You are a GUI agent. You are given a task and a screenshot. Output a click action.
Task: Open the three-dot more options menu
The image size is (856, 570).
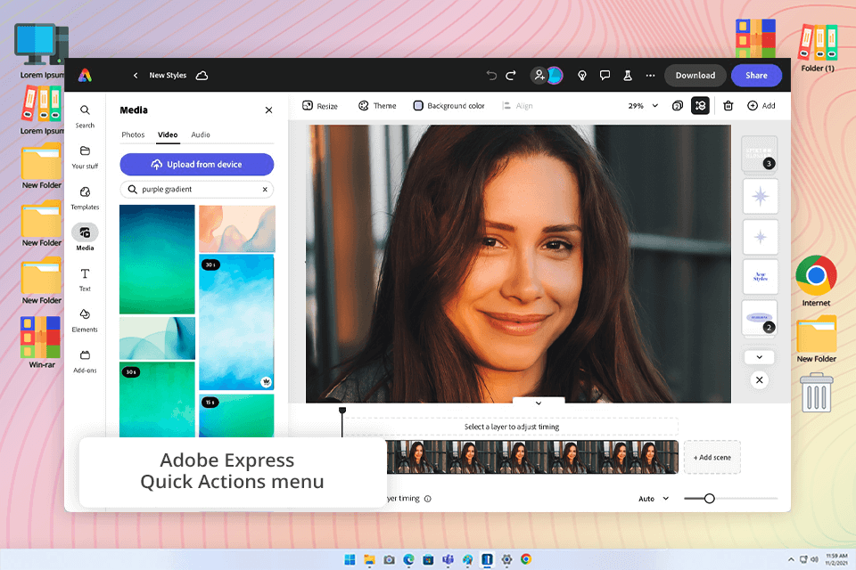point(650,76)
